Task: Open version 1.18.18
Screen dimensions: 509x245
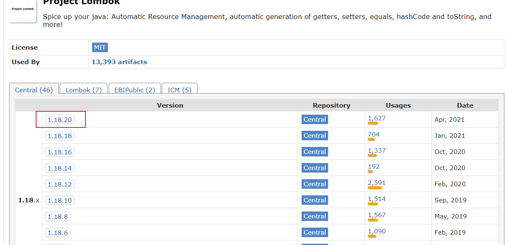Action: tap(60, 136)
